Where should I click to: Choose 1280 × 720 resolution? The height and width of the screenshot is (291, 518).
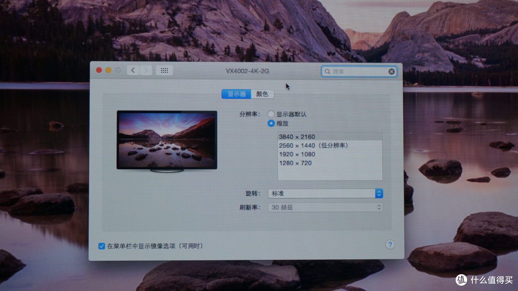(330, 163)
